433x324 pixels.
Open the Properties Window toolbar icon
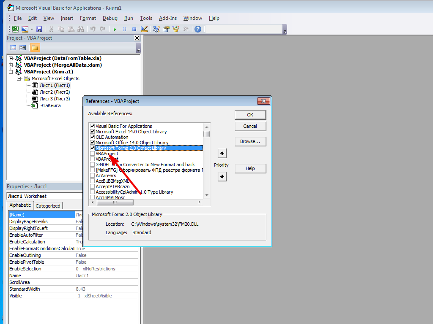166,29
